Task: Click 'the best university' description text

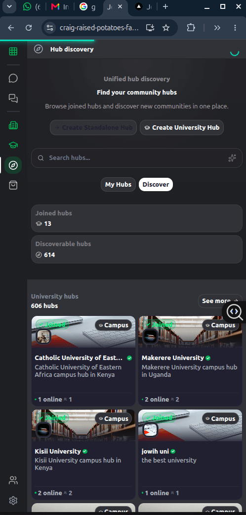Action: (x=169, y=460)
